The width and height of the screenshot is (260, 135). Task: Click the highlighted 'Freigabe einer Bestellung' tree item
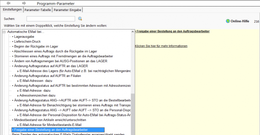pos(58,129)
